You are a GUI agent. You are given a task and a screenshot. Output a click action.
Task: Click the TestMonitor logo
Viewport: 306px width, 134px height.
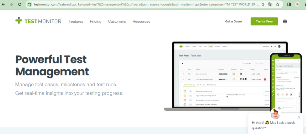pos(38,21)
